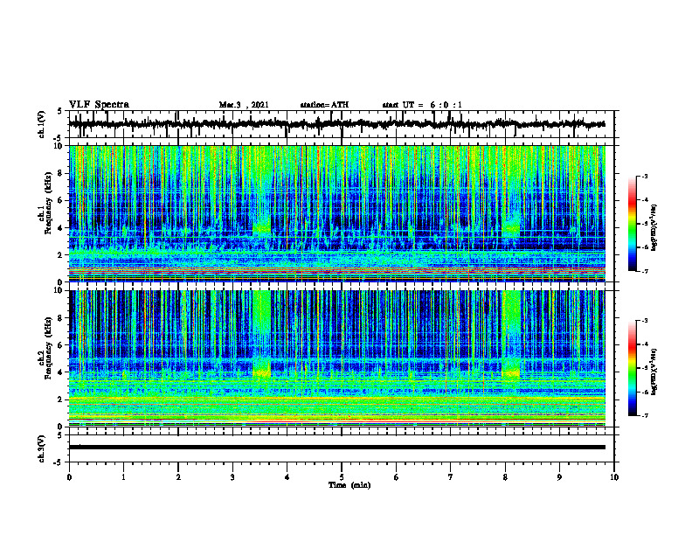Click the "2" kHz tick of ch.1 spectrogram
The image size is (692, 535).
61,255
